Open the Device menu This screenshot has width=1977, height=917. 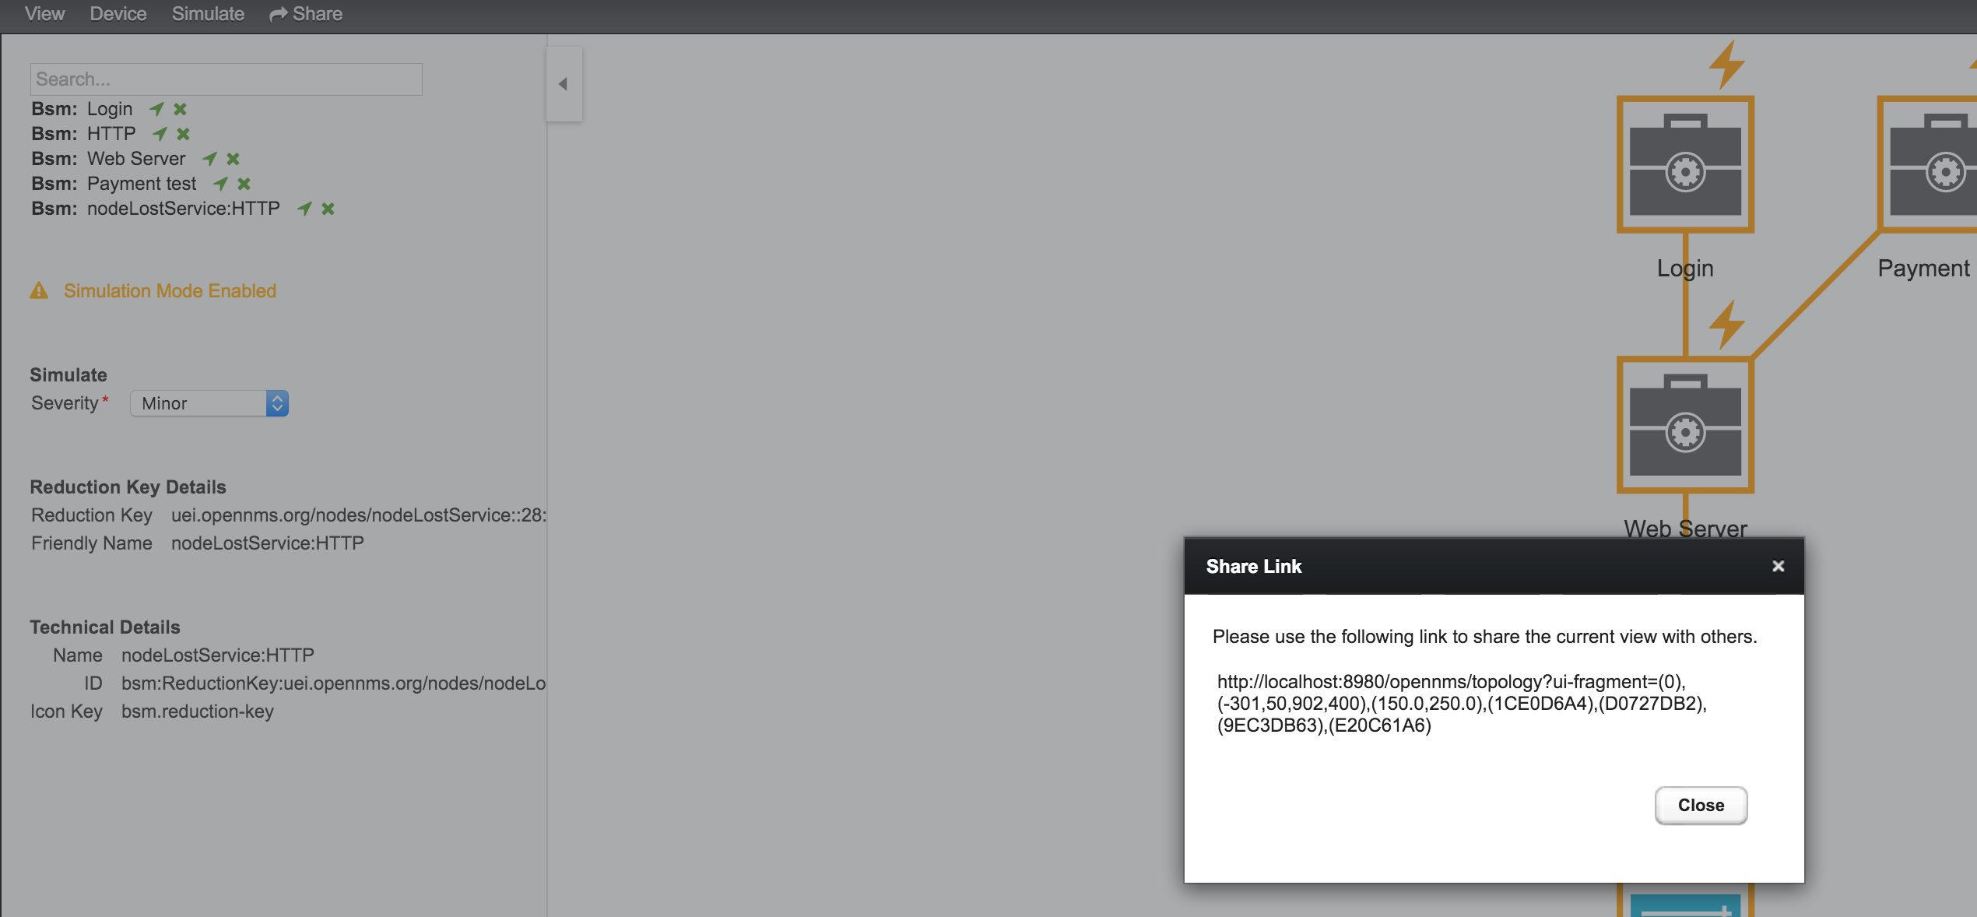(118, 14)
